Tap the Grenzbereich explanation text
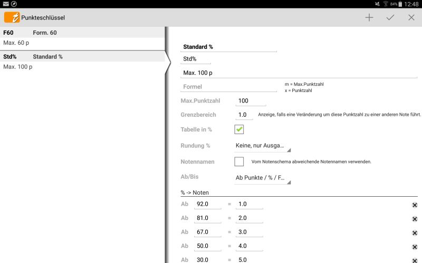 pyautogui.click(x=339, y=115)
